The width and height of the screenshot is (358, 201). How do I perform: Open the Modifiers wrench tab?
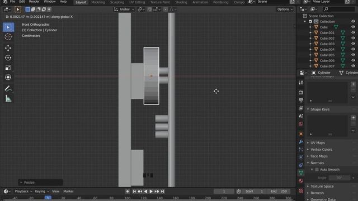301,142
